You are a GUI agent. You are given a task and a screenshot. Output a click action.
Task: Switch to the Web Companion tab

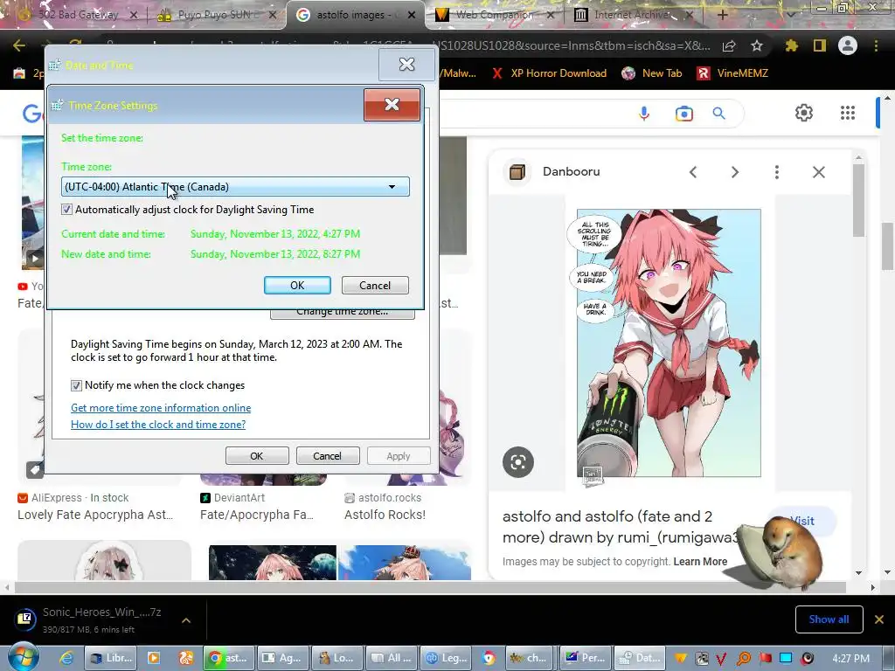[494, 15]
